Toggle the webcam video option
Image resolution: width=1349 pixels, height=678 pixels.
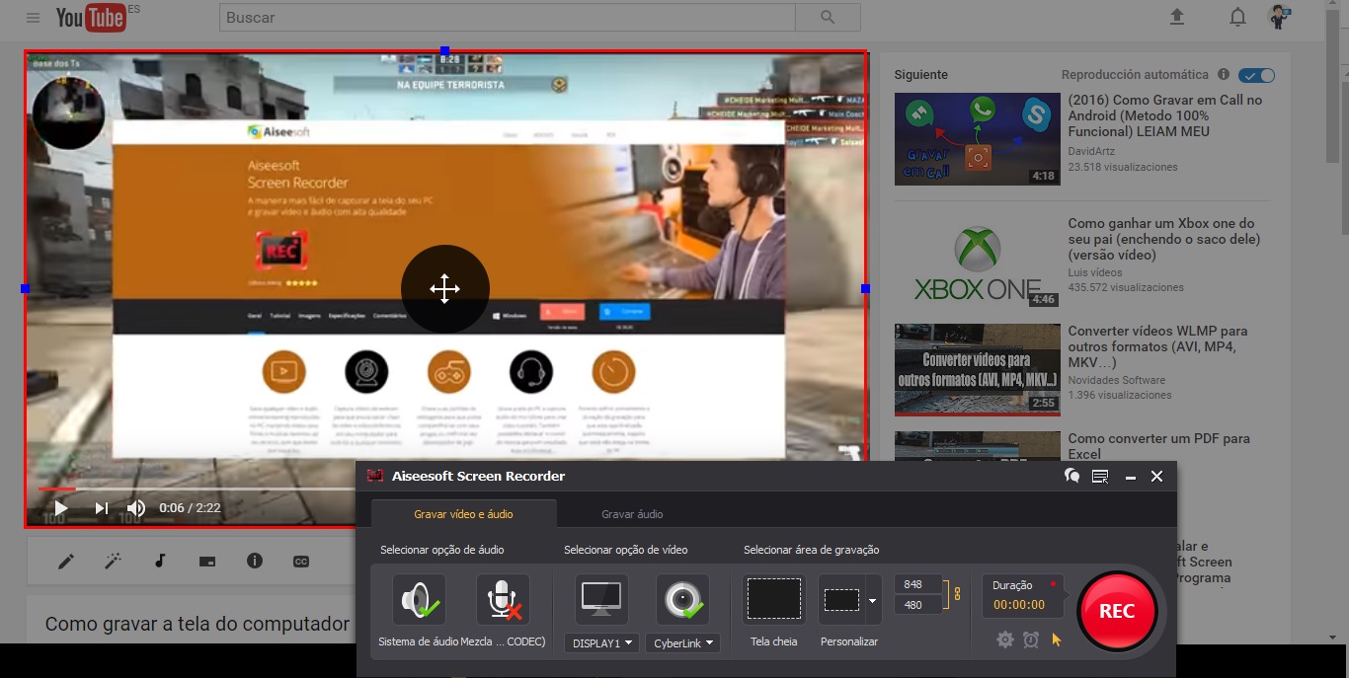click(x=682, y=600)
